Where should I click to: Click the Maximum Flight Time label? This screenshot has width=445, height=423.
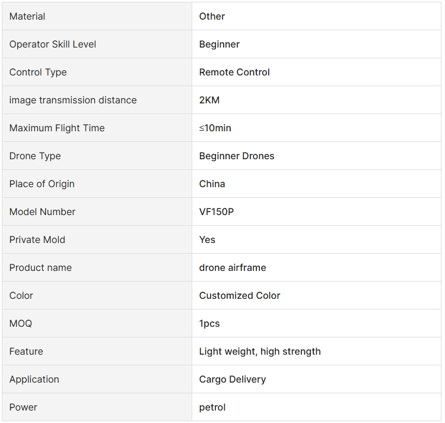(57, 128)
